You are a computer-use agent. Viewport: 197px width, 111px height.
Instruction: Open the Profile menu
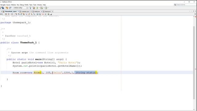click(26, 5)
